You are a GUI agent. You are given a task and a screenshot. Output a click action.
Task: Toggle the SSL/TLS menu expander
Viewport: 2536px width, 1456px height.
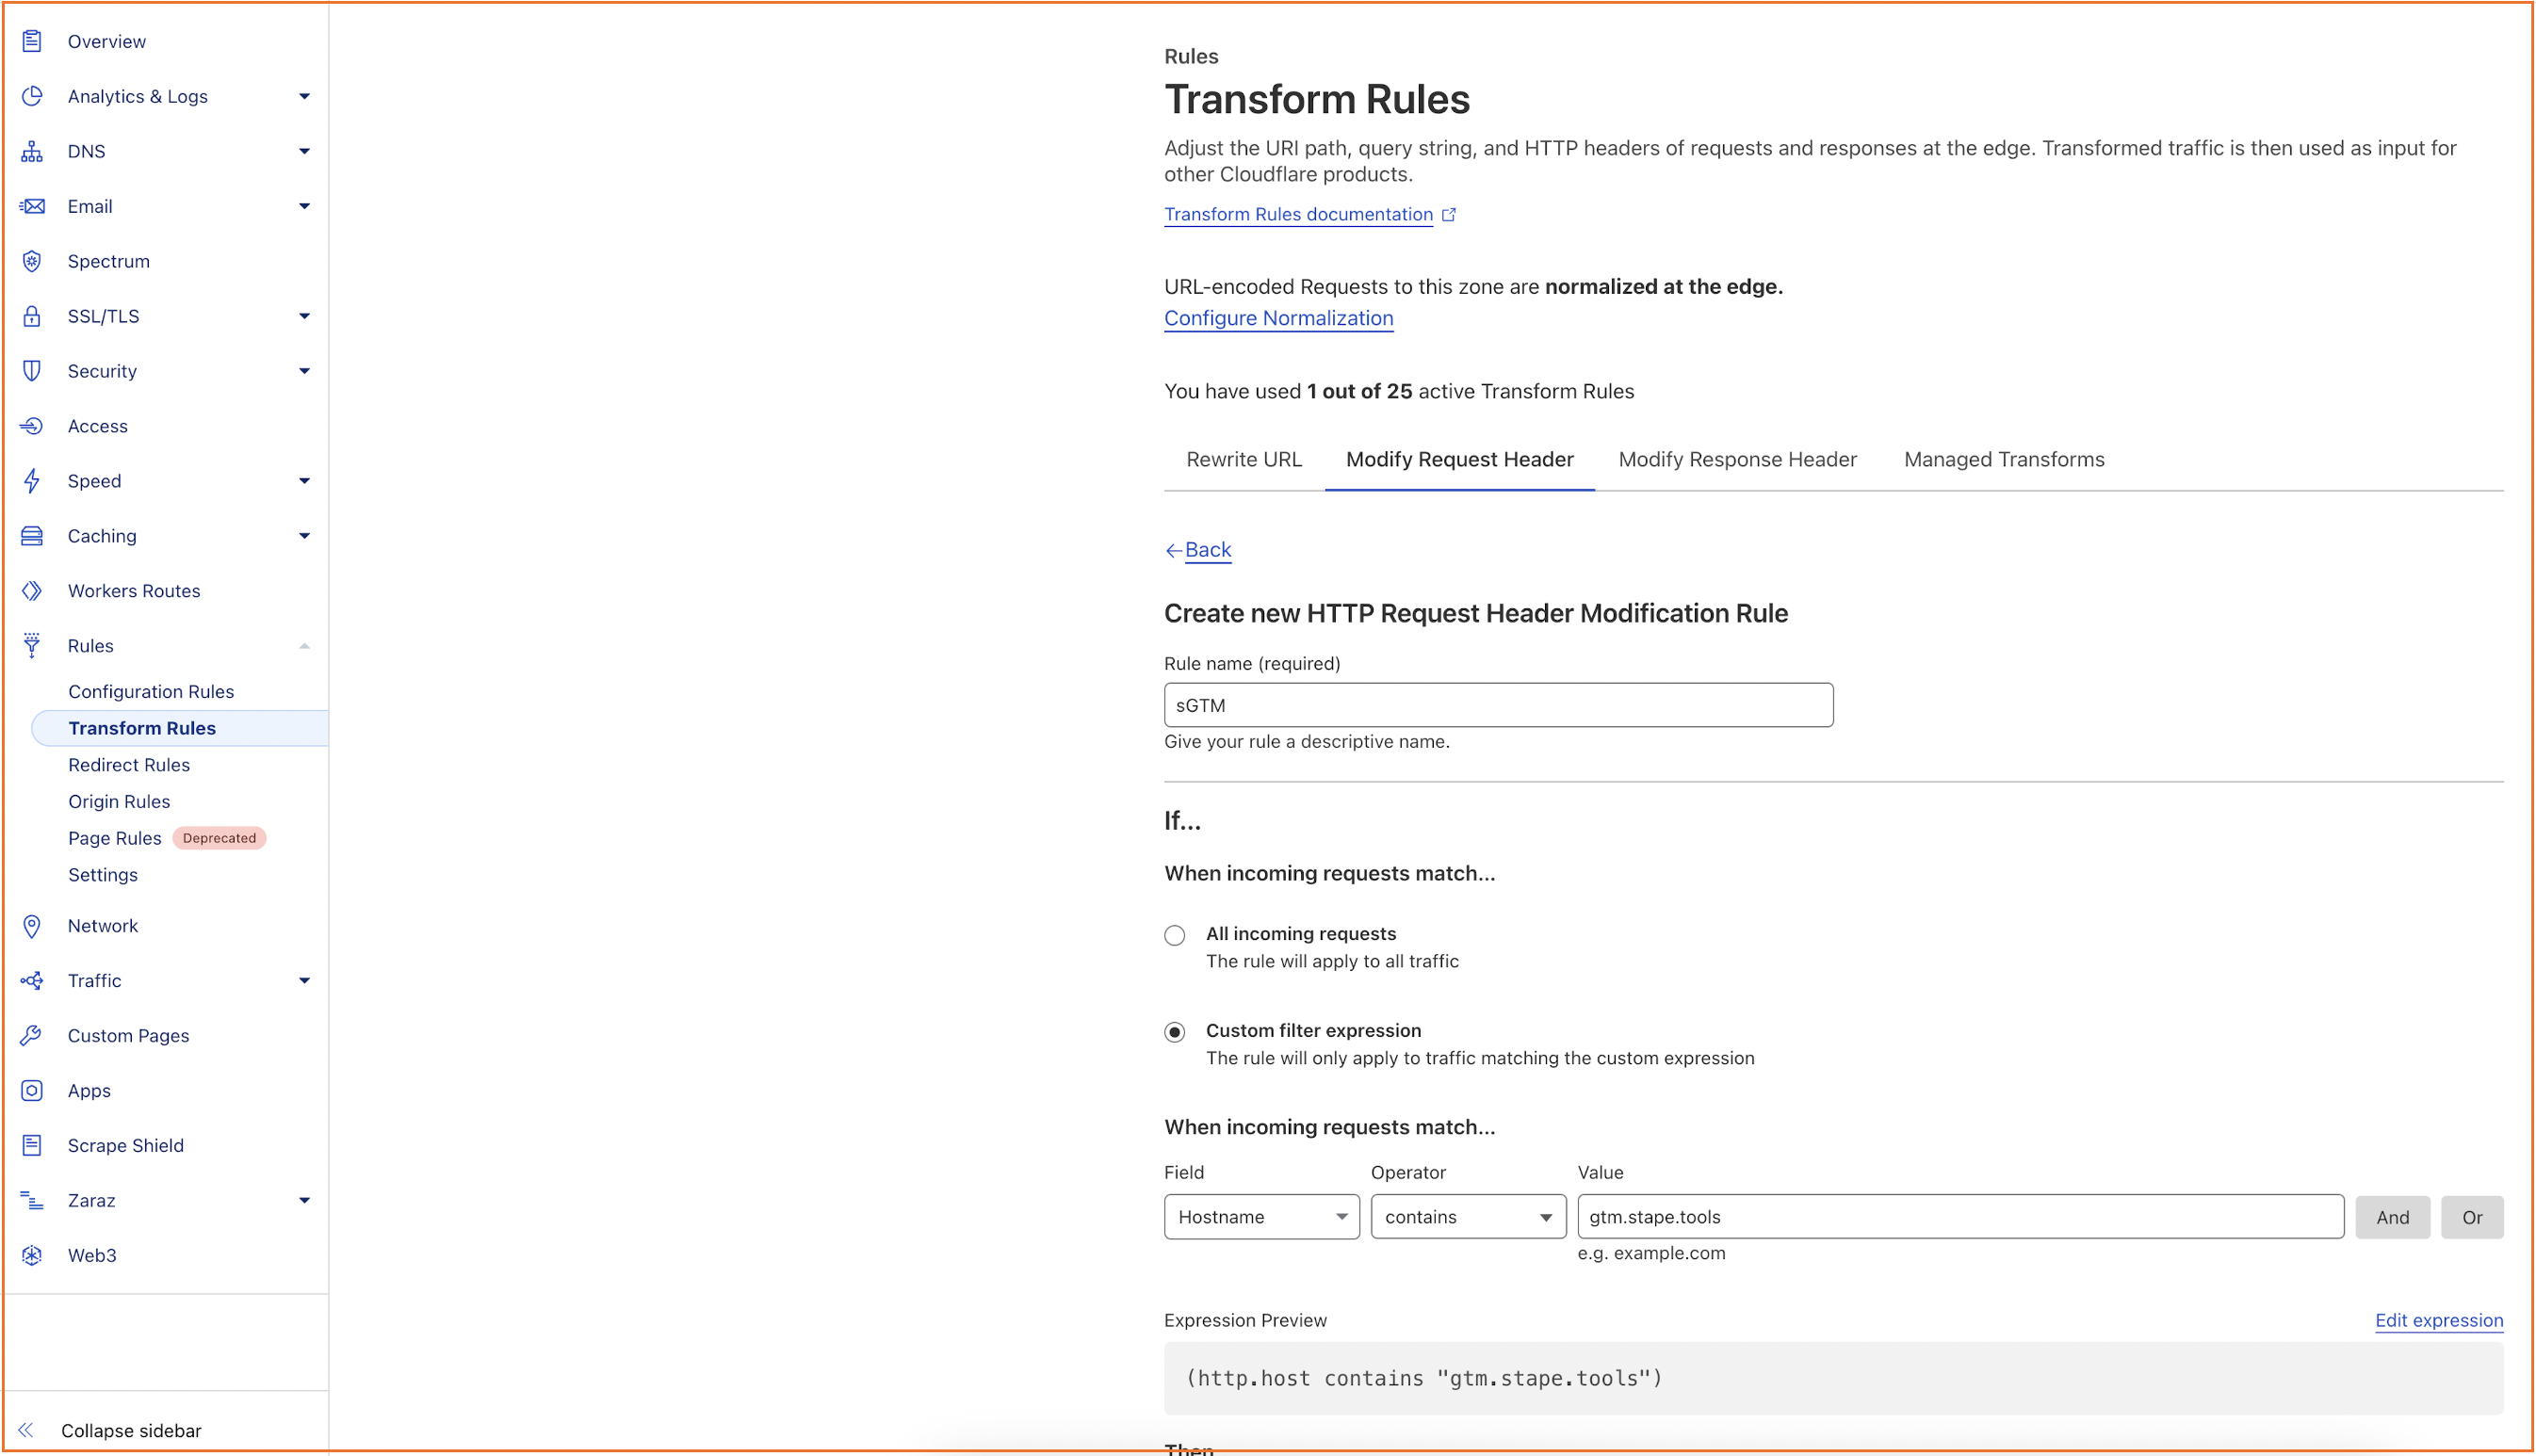305,315
